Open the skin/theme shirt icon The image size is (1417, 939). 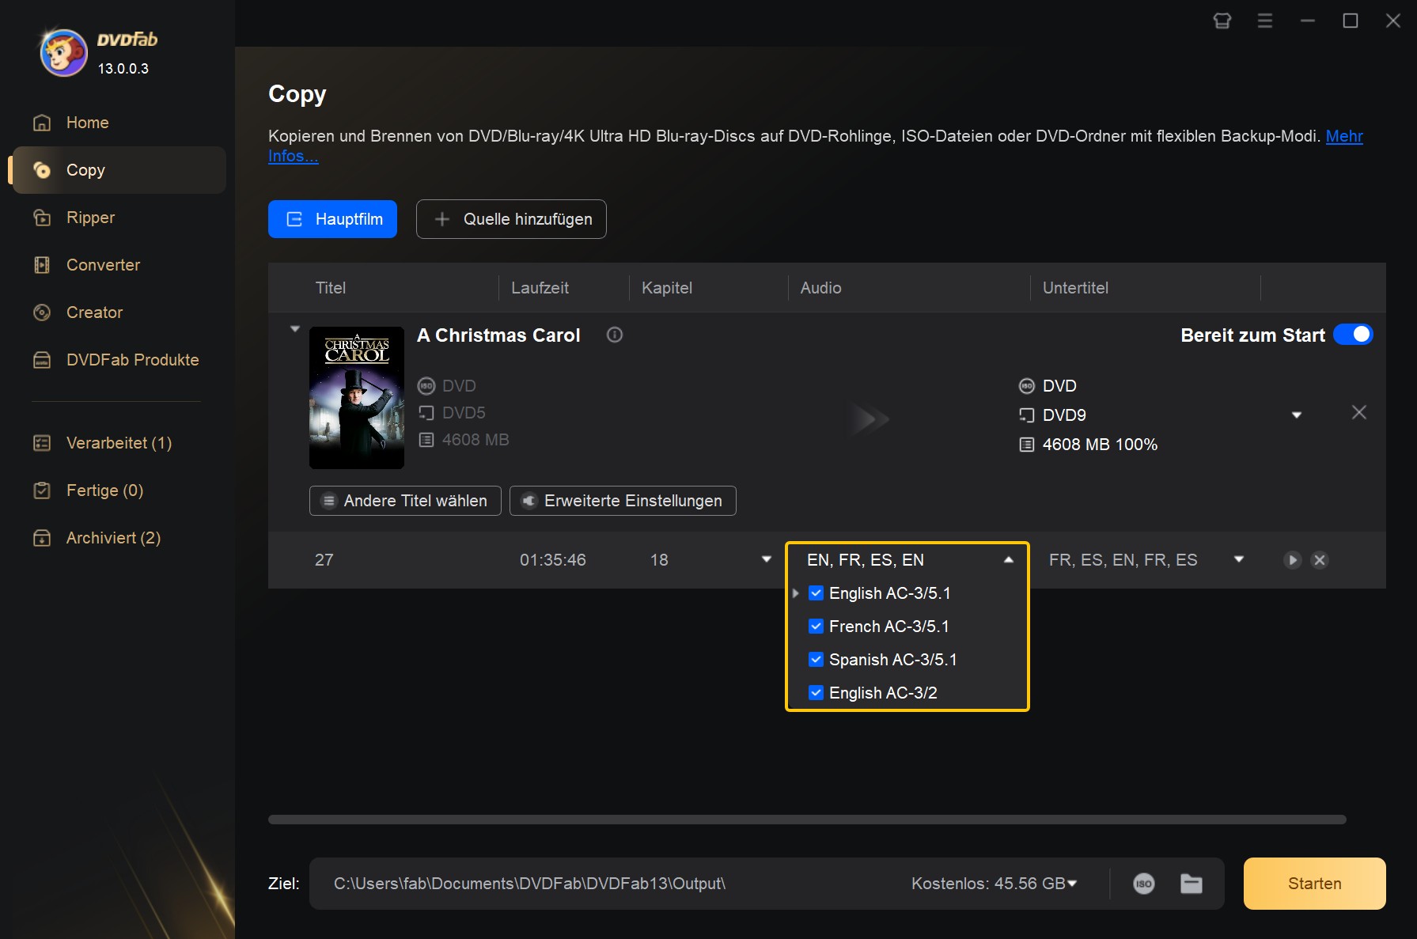click(1222, 21)
